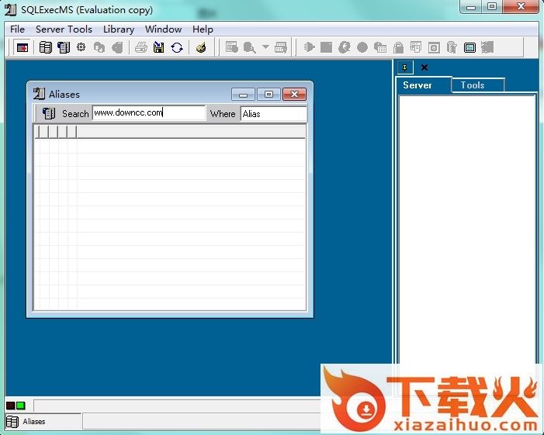Viewport: 544px width, 435px height.
Task: Click the green status indicator square
Action: tap(21, 406)
